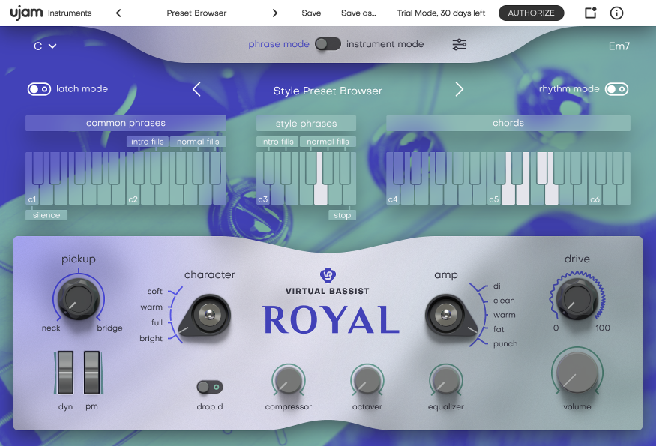This screenshot has height=446, width=656.
Task: Click the Virtual Bassist VB badge
Action: (328, 275)
